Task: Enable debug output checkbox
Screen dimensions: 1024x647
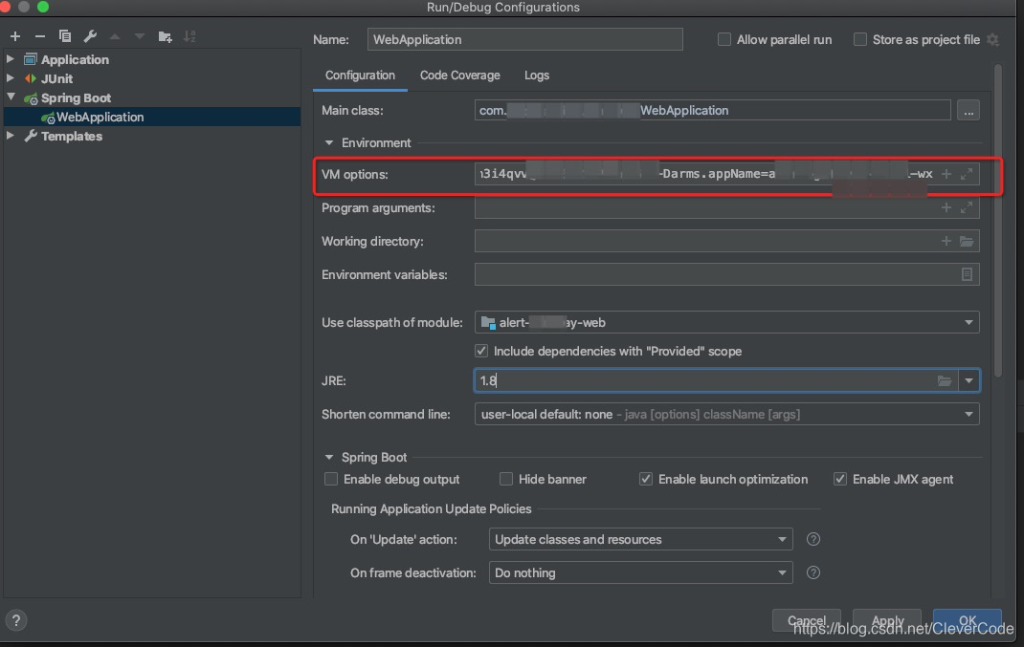Action: click(x=331, y=479)
